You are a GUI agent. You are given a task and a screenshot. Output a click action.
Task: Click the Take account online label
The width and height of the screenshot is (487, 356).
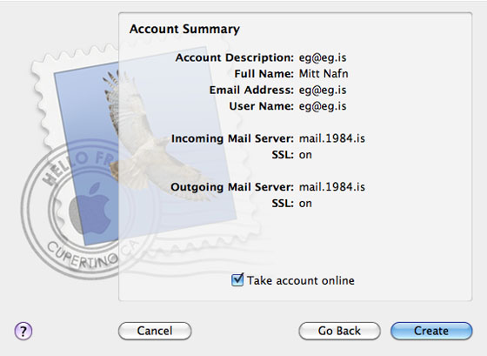click(301, 280)
